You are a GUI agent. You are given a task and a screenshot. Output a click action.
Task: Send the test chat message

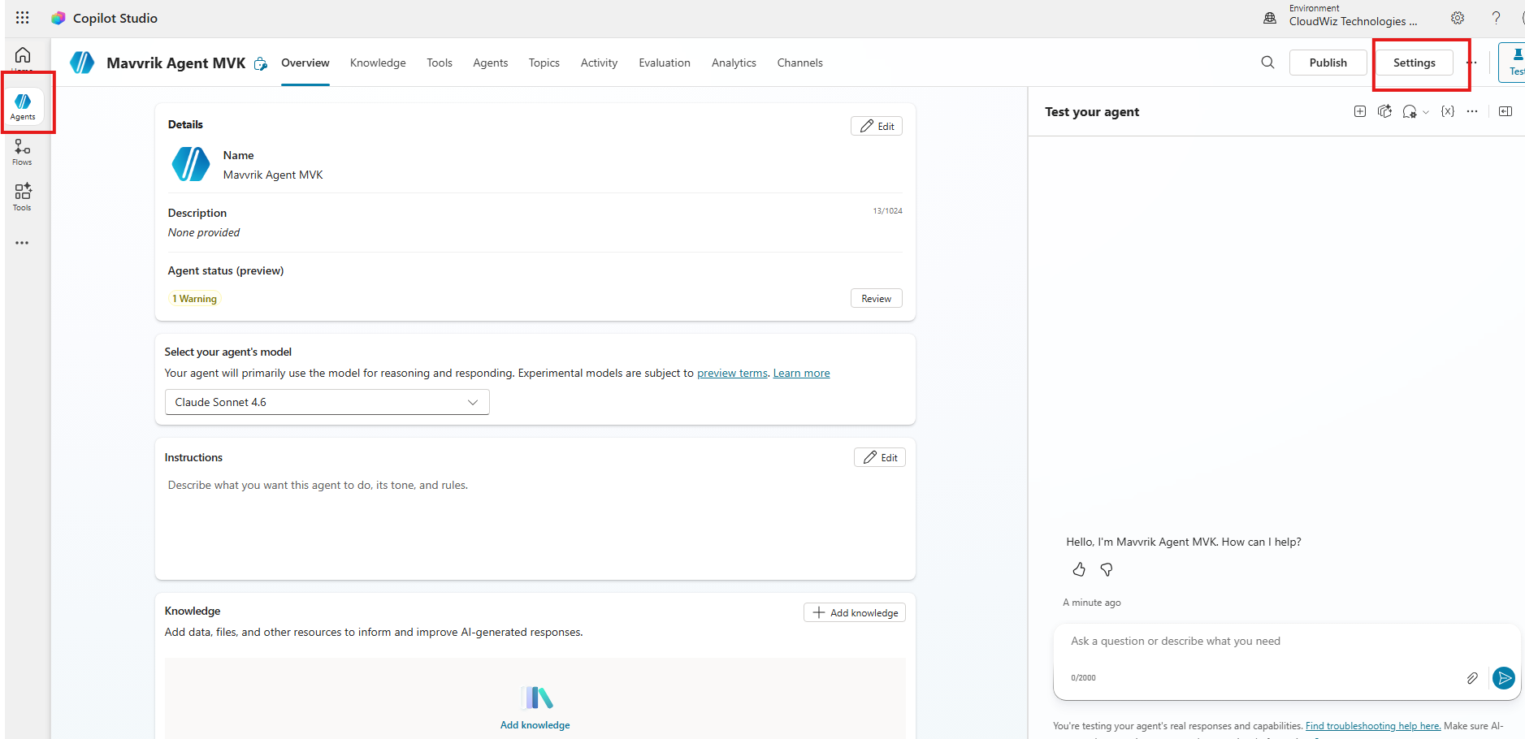pos(1504,678)
